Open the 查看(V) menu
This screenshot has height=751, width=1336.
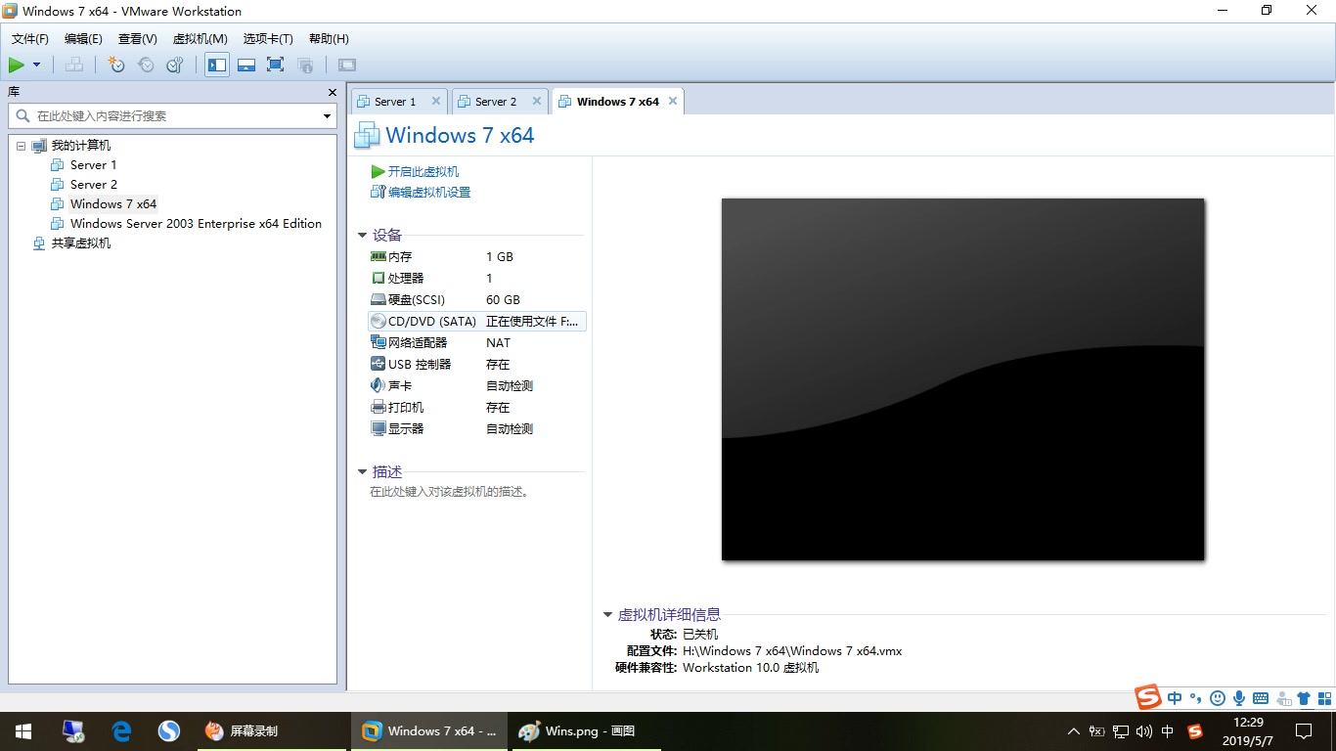(x=138, y=38)
